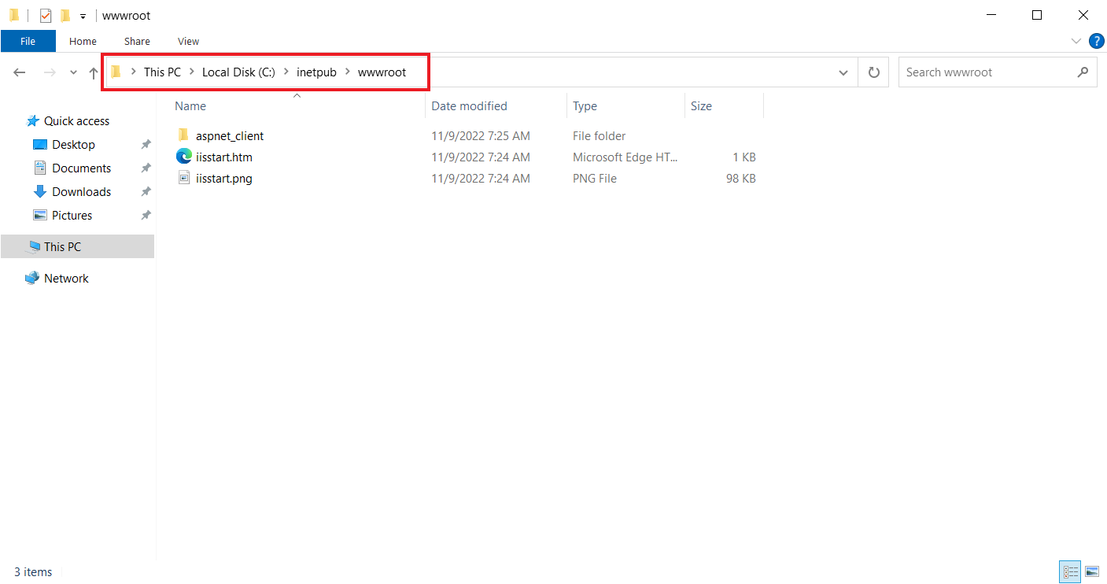
Task: Unpin Pictures using its pin icon
Action: click(146, 216)
